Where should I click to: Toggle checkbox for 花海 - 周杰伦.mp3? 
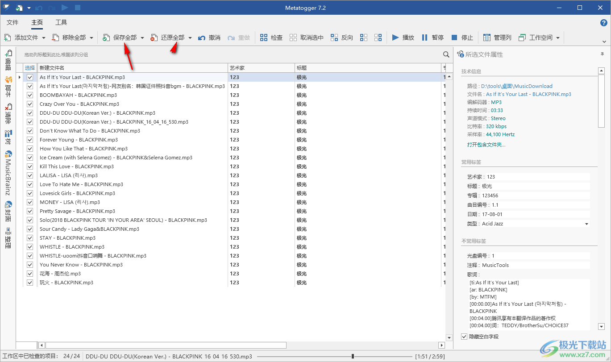point(30,274)
